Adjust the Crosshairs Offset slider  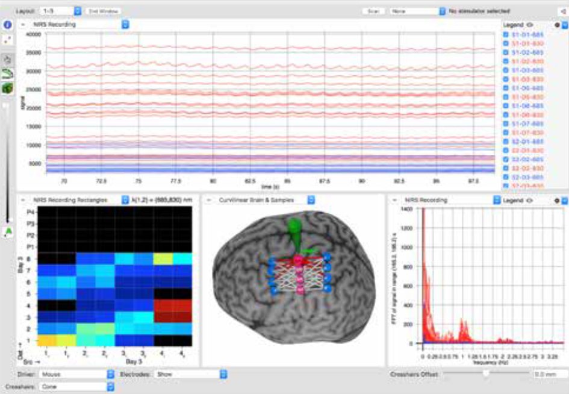tap(486, 374)
